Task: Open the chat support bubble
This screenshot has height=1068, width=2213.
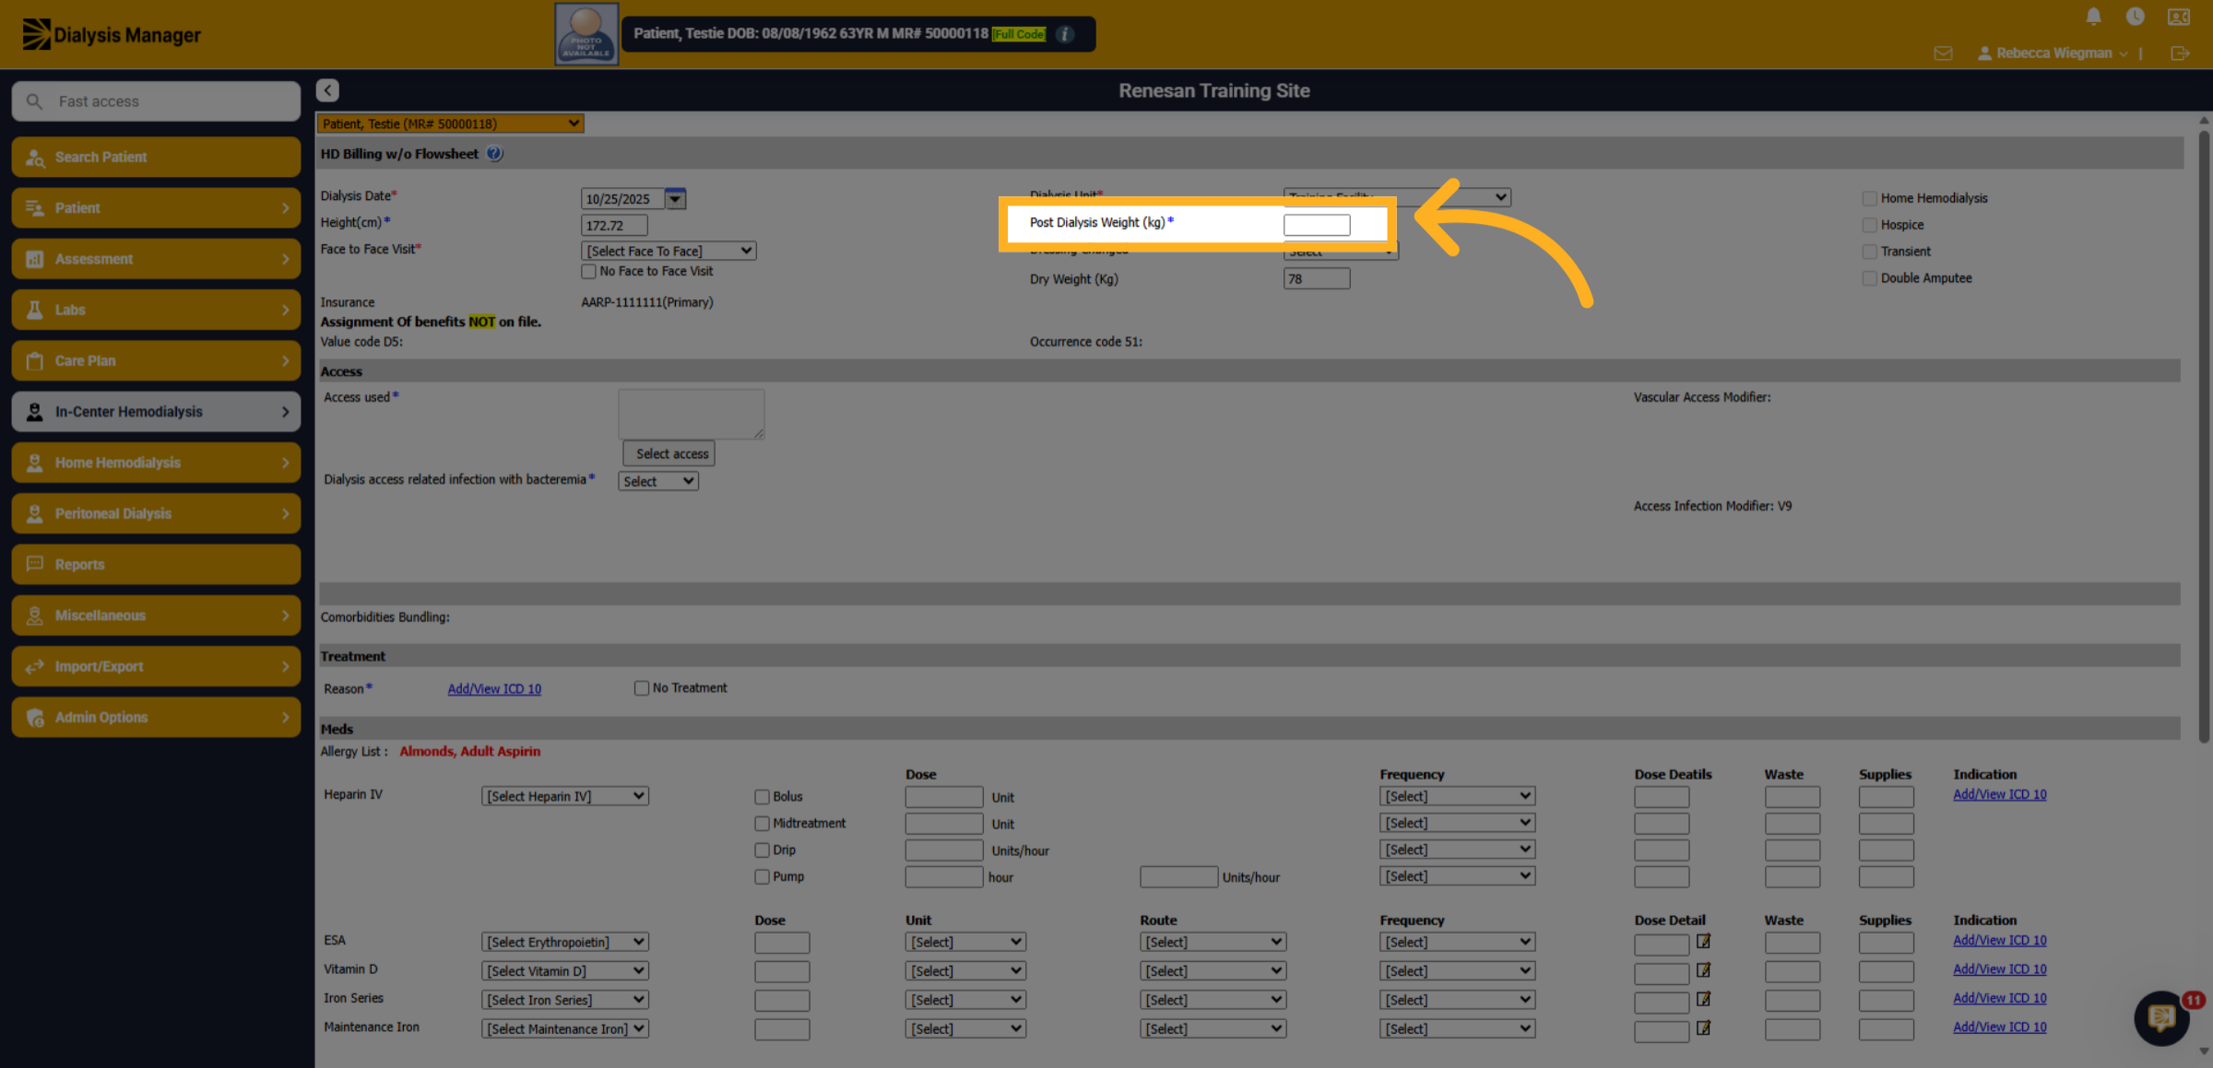Action: (x=2161, y=1017)
